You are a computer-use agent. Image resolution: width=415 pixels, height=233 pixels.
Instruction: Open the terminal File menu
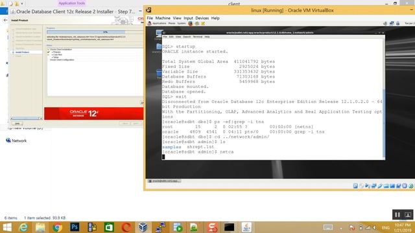(165, 37)
